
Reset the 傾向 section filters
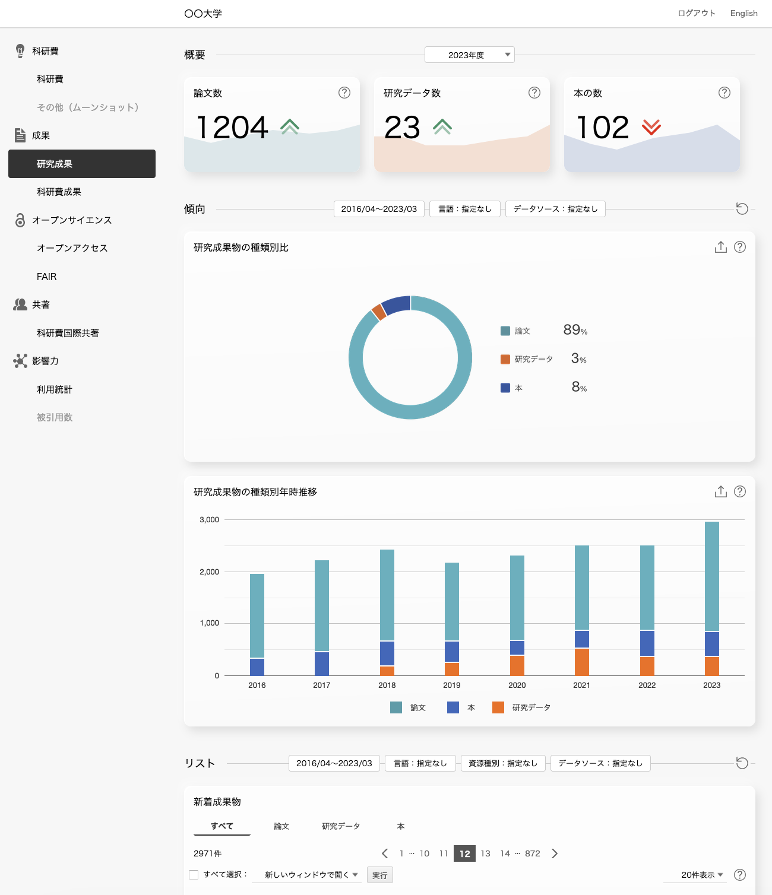point(742,208)
